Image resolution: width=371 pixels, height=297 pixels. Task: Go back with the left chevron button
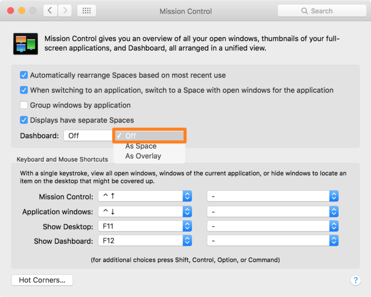tap(50, 11)
